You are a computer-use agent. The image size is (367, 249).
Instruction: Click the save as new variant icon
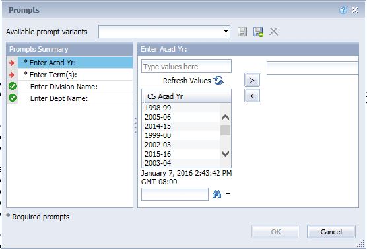coord(258,32)
